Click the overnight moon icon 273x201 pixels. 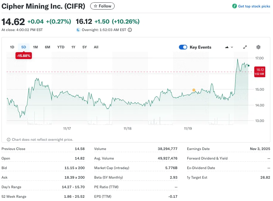(x=78, y=30)
